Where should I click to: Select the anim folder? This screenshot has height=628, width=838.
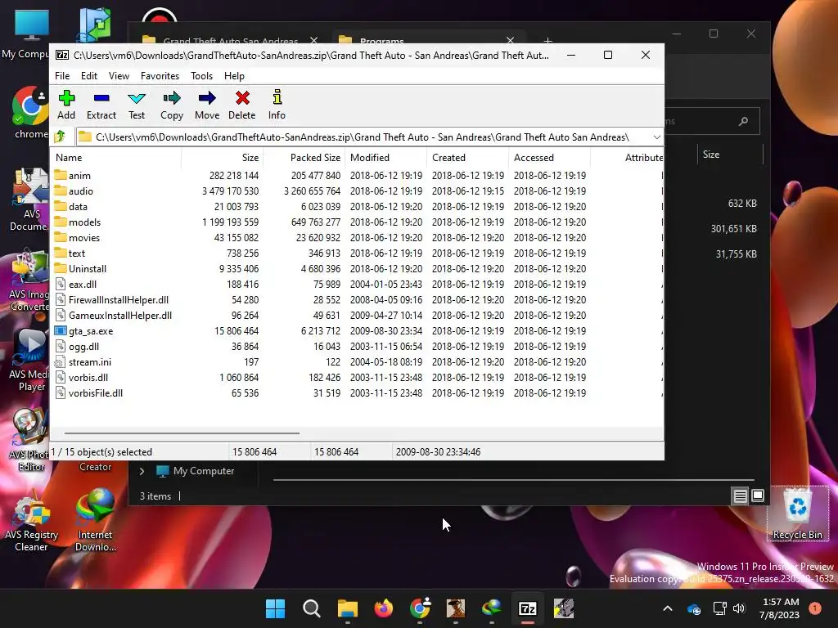79,175
